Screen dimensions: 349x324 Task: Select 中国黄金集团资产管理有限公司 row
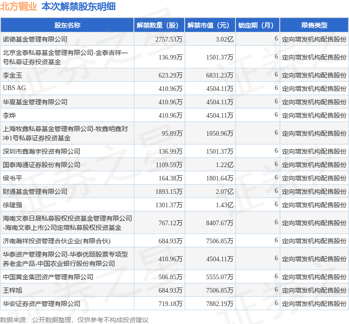click(x=48, y=276)
